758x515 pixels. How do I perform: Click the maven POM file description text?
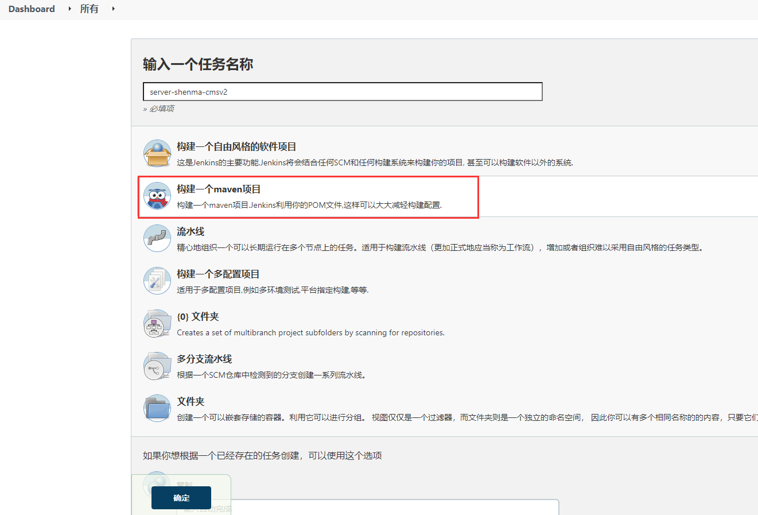pos(309,205)
